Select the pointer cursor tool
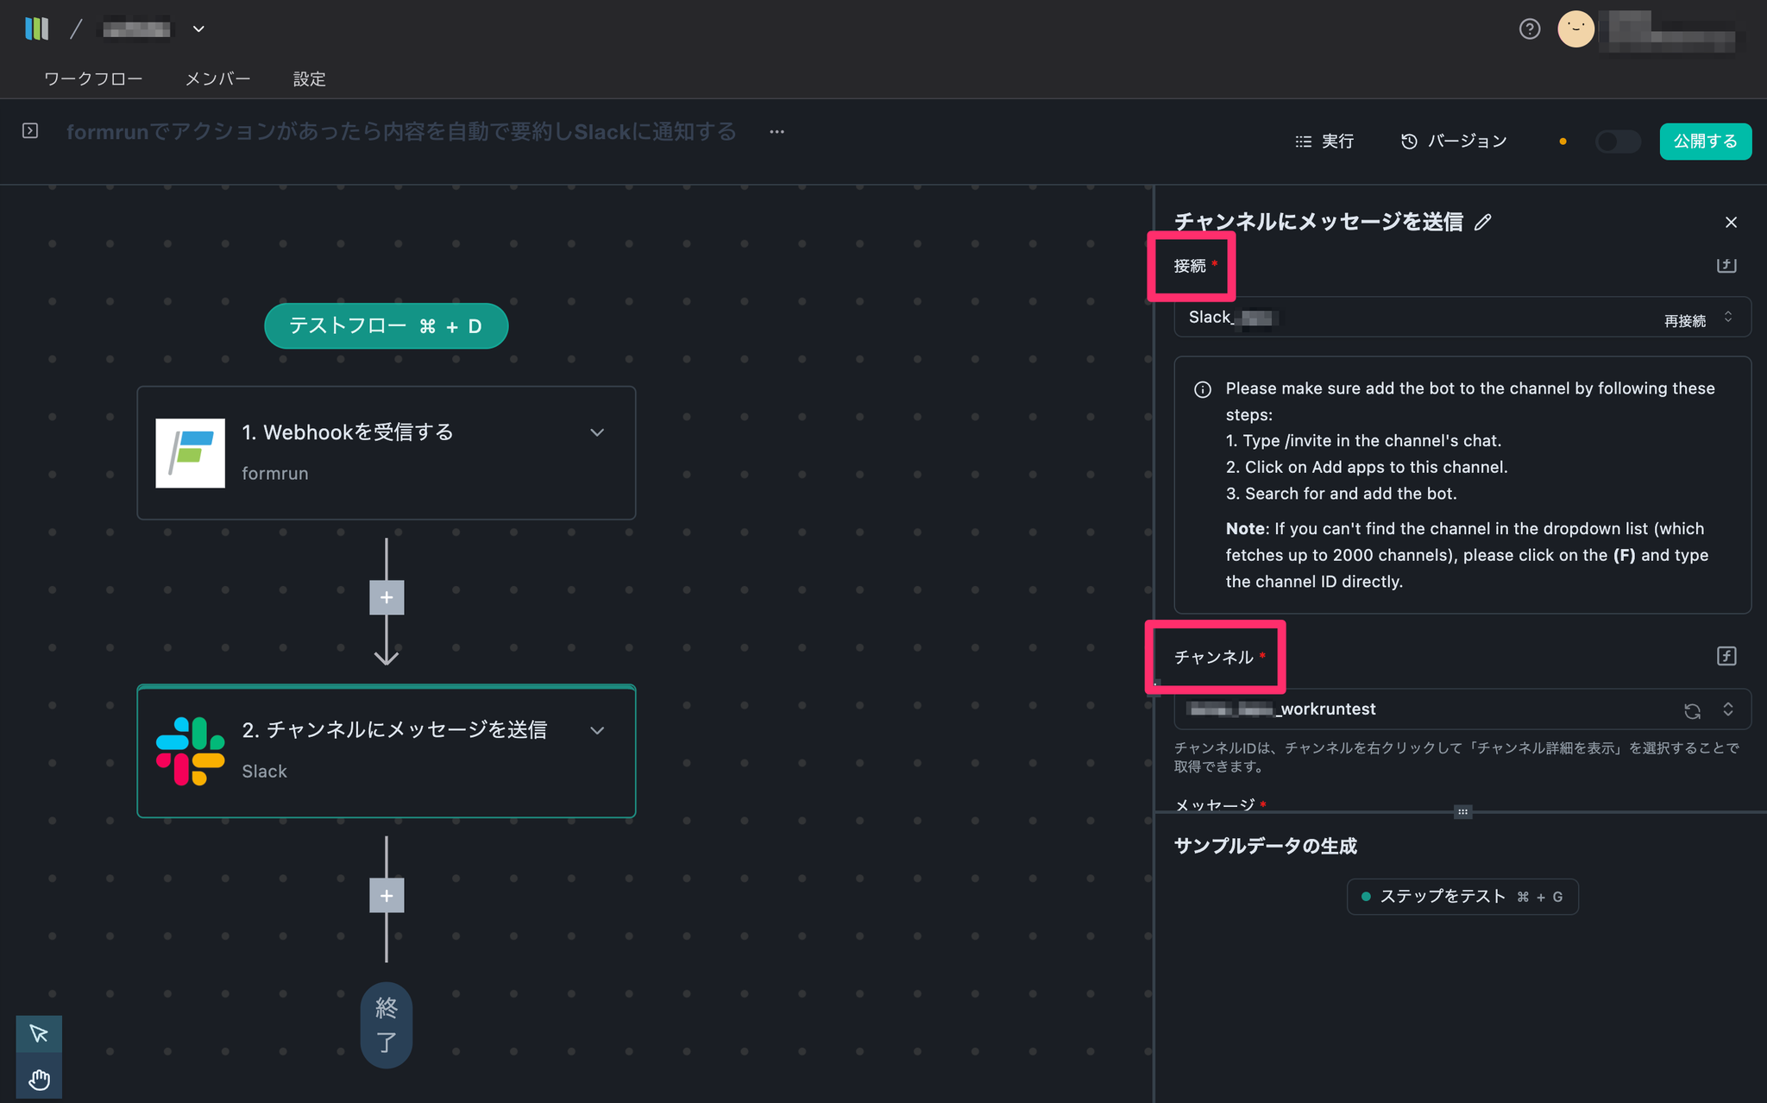 [39, 1033]
